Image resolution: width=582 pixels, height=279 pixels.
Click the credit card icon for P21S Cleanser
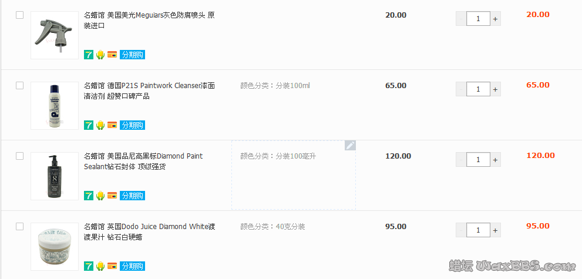112,125
